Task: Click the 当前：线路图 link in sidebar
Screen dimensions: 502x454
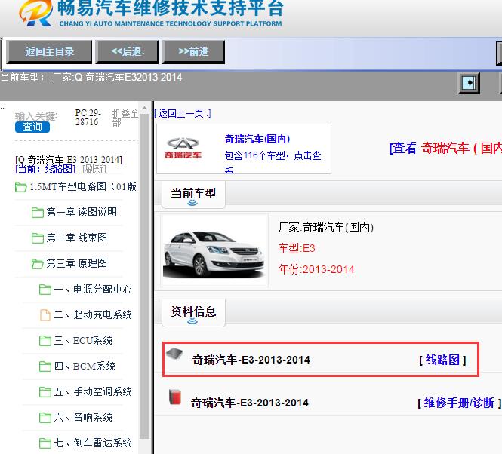Action: coord(45,169)
